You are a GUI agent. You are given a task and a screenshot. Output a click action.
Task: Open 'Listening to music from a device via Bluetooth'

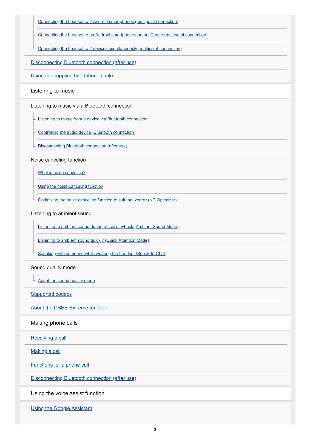point(93,119)
